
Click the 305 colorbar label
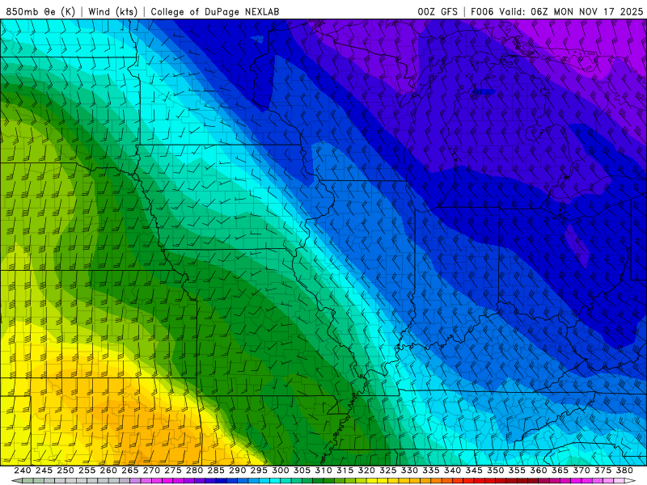click(x=302, y=470)
